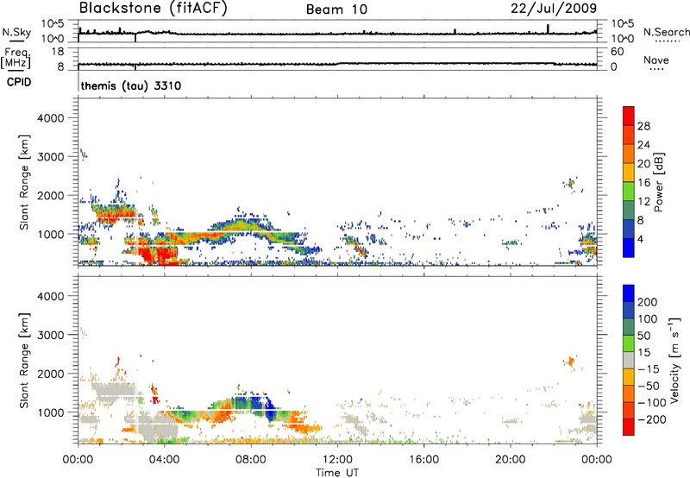Select the N.Sky legend label
This screenshot has height=478, width=690.
16,32
